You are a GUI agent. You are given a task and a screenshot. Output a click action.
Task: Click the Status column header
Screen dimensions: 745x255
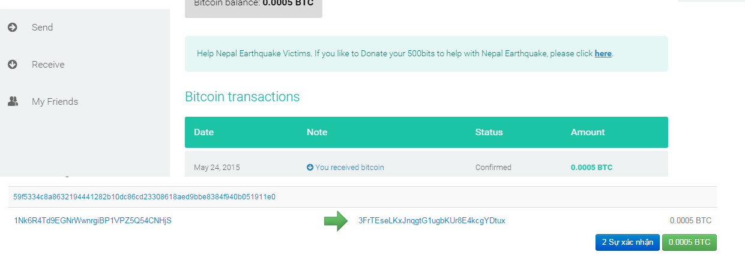(x=489, y=132)
